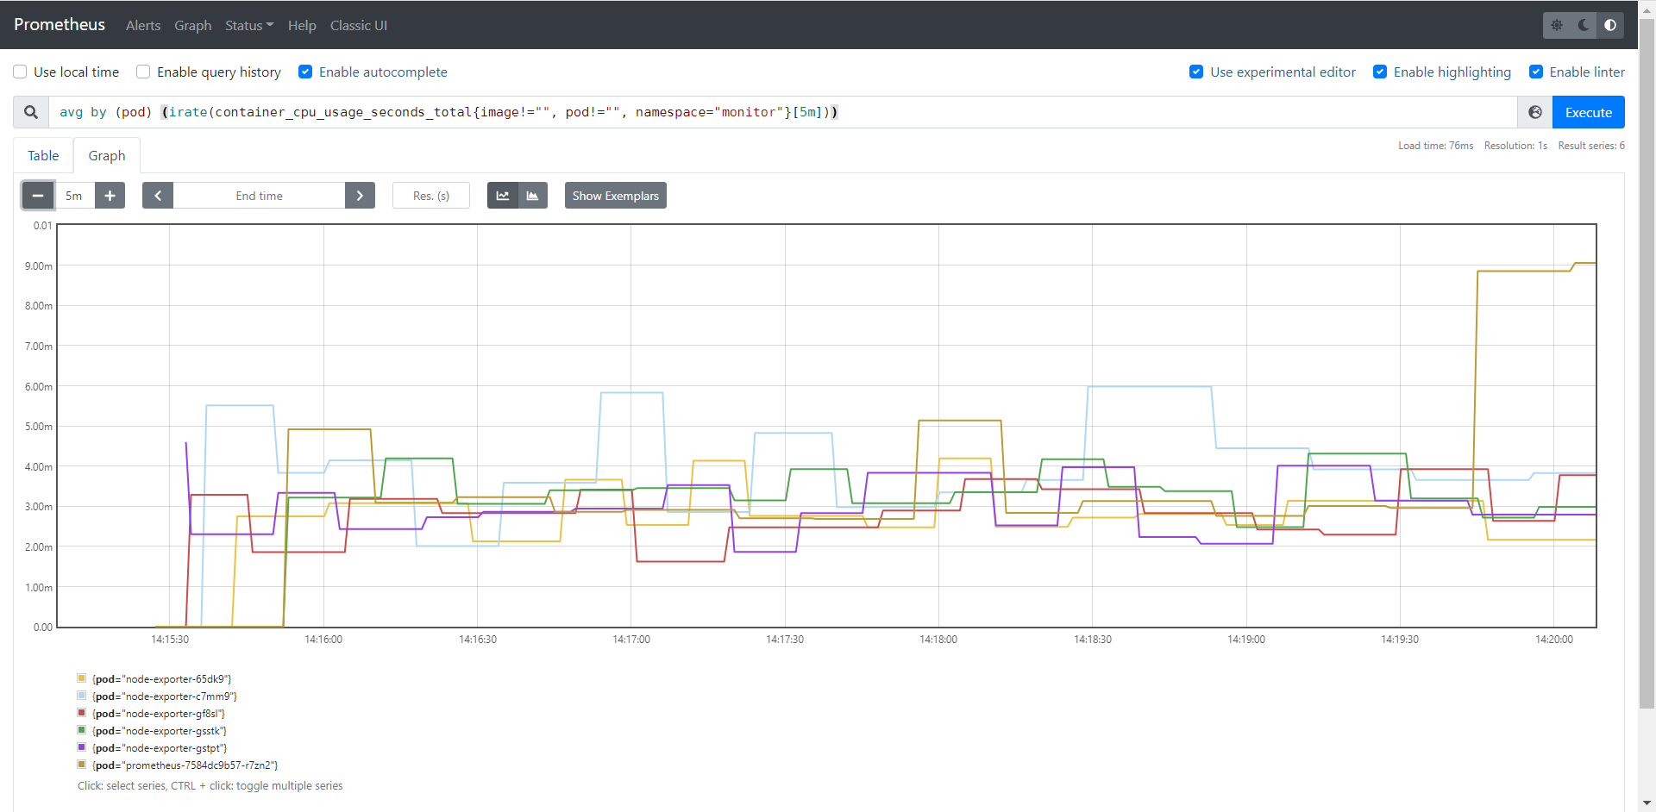The height and width of the screenshot is (812, 1656).
Task: Click the 14:15:30 x-axis label
Action: click(x=170, y=640)
